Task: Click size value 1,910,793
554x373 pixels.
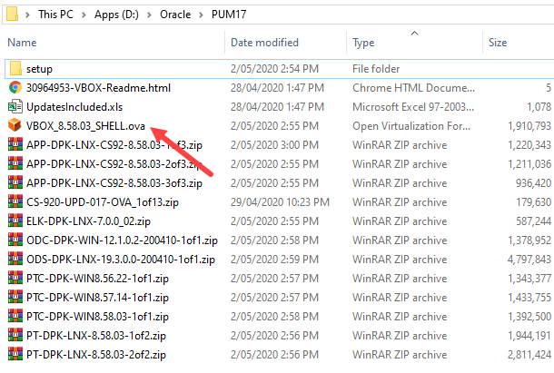Action: (529, 126)
